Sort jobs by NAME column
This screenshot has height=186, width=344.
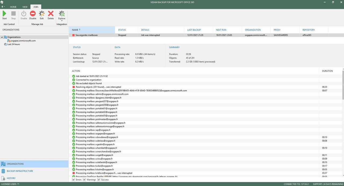click(92, 30)
